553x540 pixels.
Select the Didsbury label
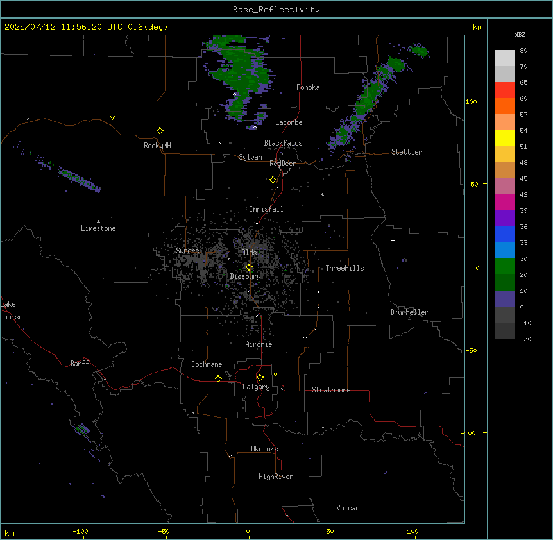point(246,276)
